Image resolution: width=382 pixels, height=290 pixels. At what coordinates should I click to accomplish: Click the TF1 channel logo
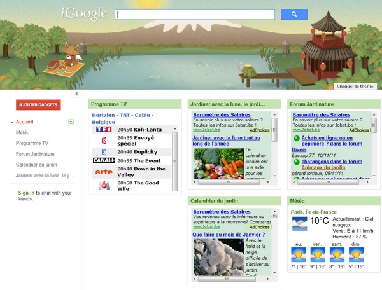pos(104,130)
